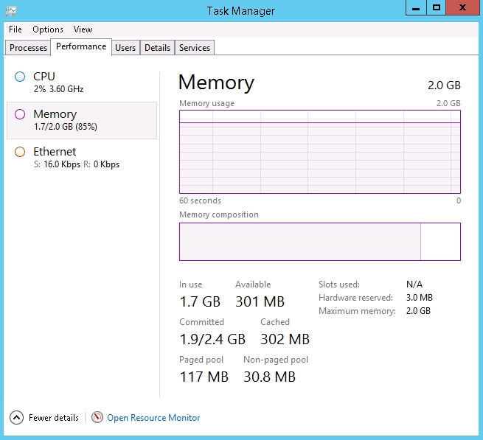Click the Slots used N/A value
The image size is (483, 440).
click(x=414, y=284)
